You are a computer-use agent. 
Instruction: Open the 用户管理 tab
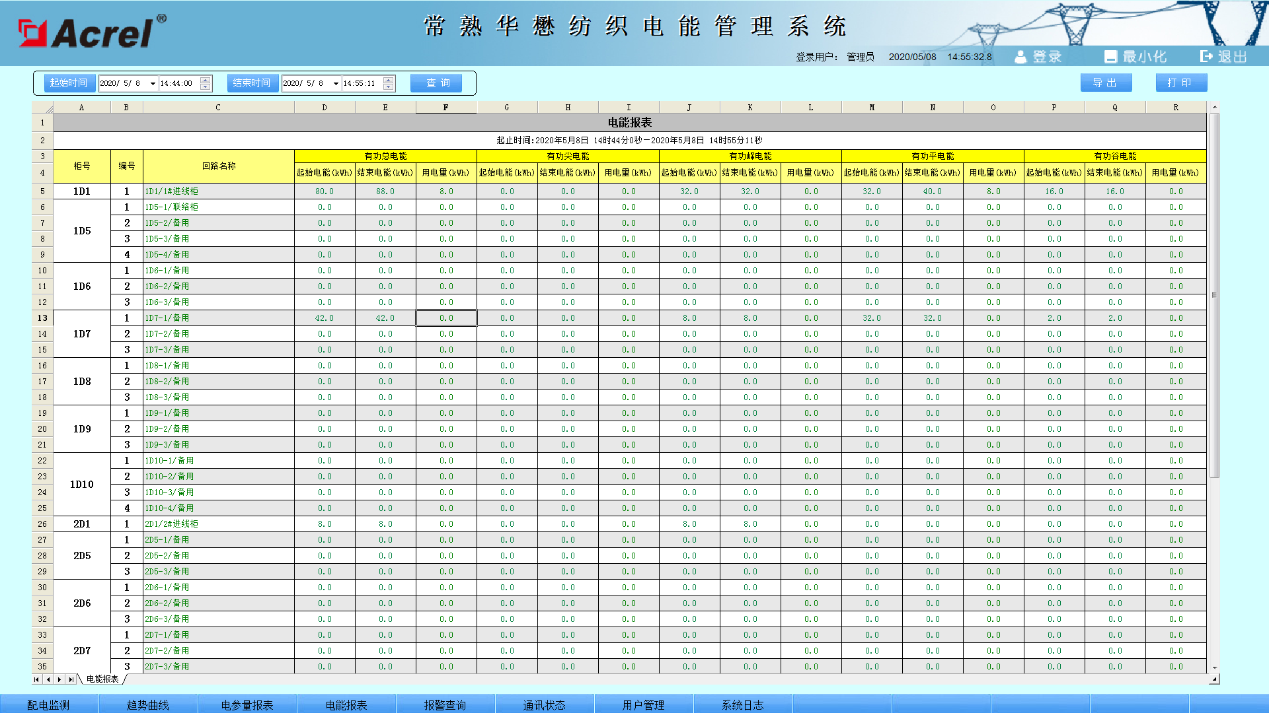point(644,704)
